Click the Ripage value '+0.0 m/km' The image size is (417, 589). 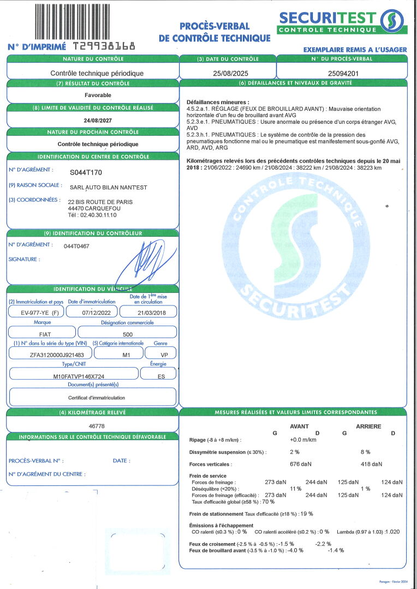pyautogui.click(x=303, y=440)
